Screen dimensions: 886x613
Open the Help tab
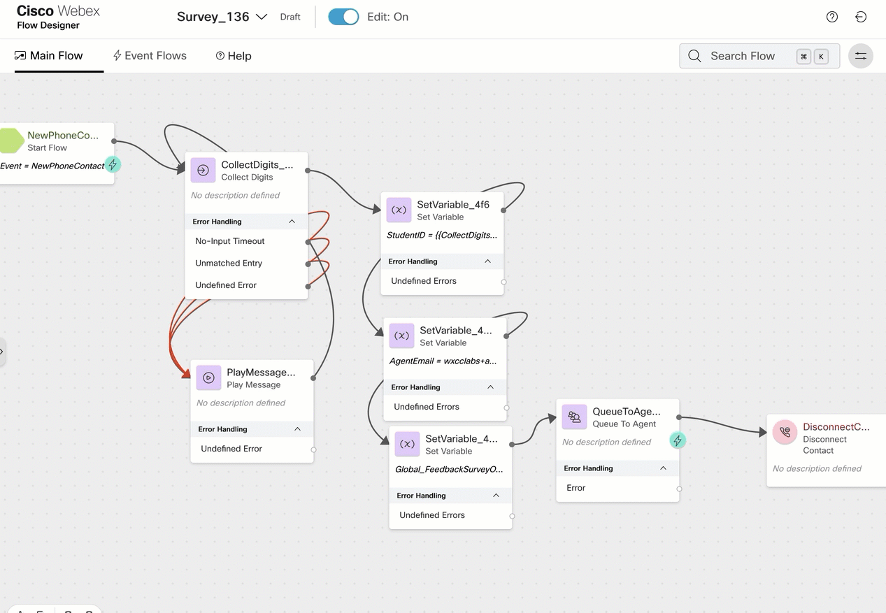[234, 56]
